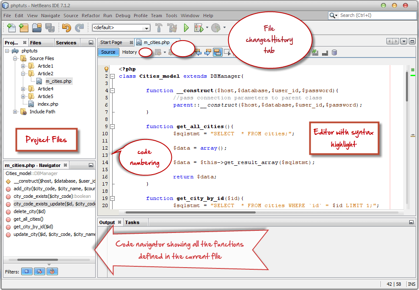Click the Build Project hammer icon

(159, 28)
